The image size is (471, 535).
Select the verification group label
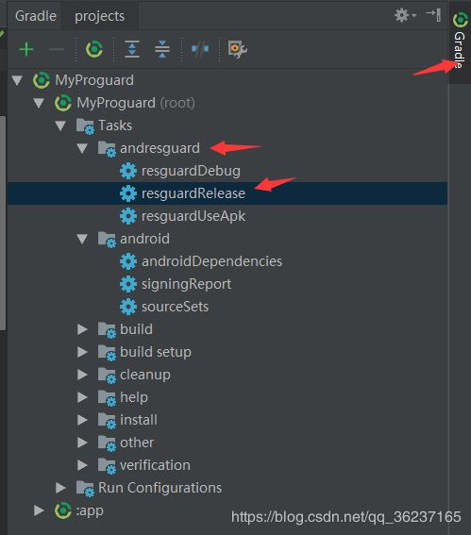(x=155, y=465)
